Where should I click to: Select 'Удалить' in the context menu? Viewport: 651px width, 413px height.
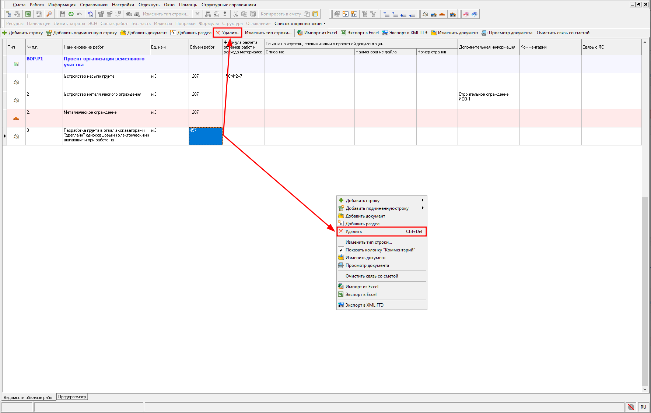click(x=381, y=232)
